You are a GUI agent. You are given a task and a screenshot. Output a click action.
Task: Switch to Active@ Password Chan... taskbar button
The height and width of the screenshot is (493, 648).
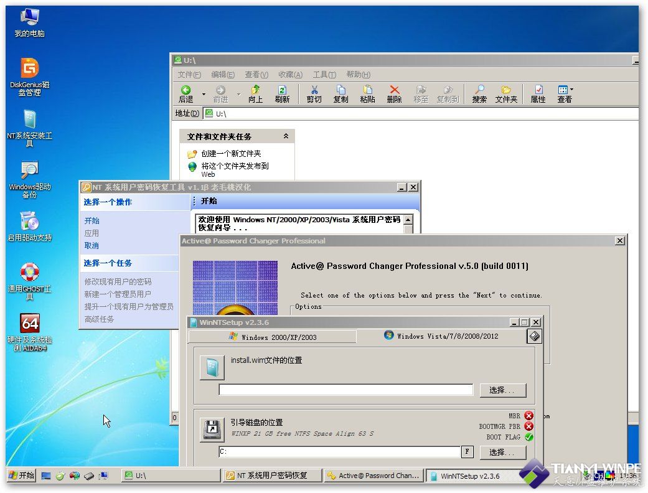(x=373, y=476)
